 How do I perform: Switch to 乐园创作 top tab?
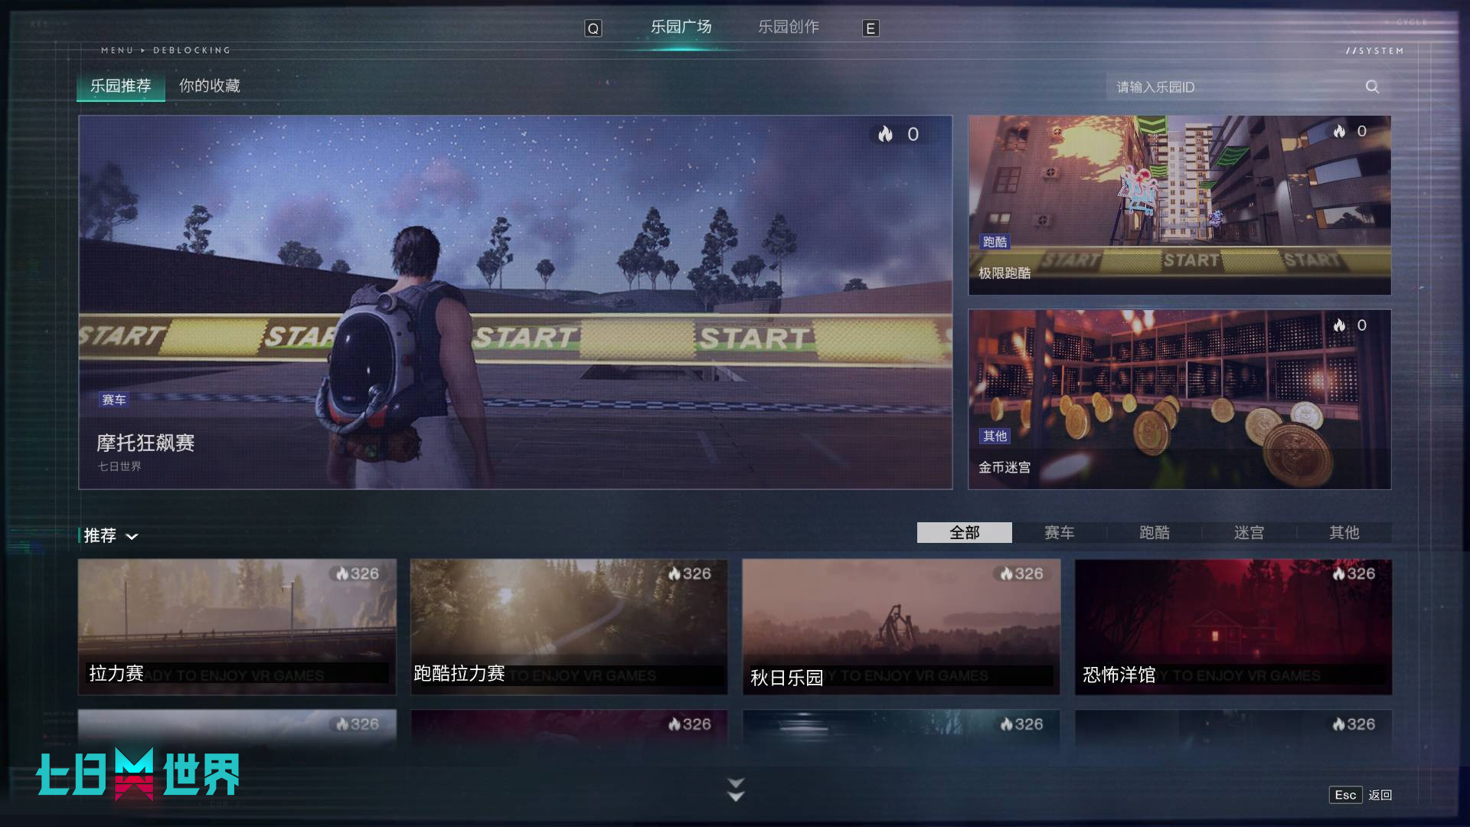click(x=788, y=28)
